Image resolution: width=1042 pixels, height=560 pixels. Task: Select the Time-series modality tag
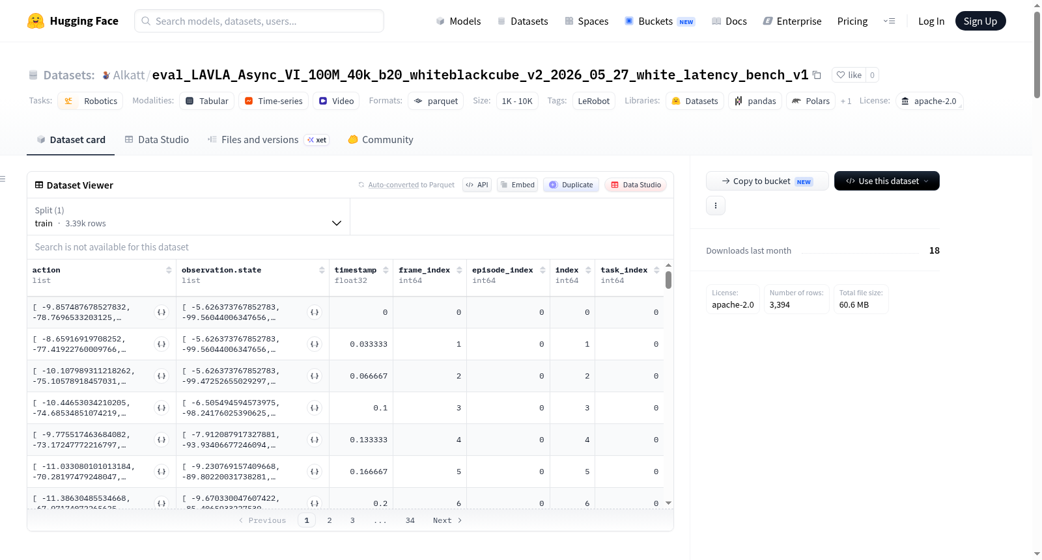(274, 101)
